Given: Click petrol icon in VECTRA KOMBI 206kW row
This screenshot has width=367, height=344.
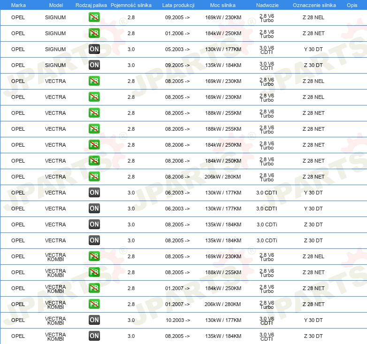Looking at the screenshot, I should [94, 304].
